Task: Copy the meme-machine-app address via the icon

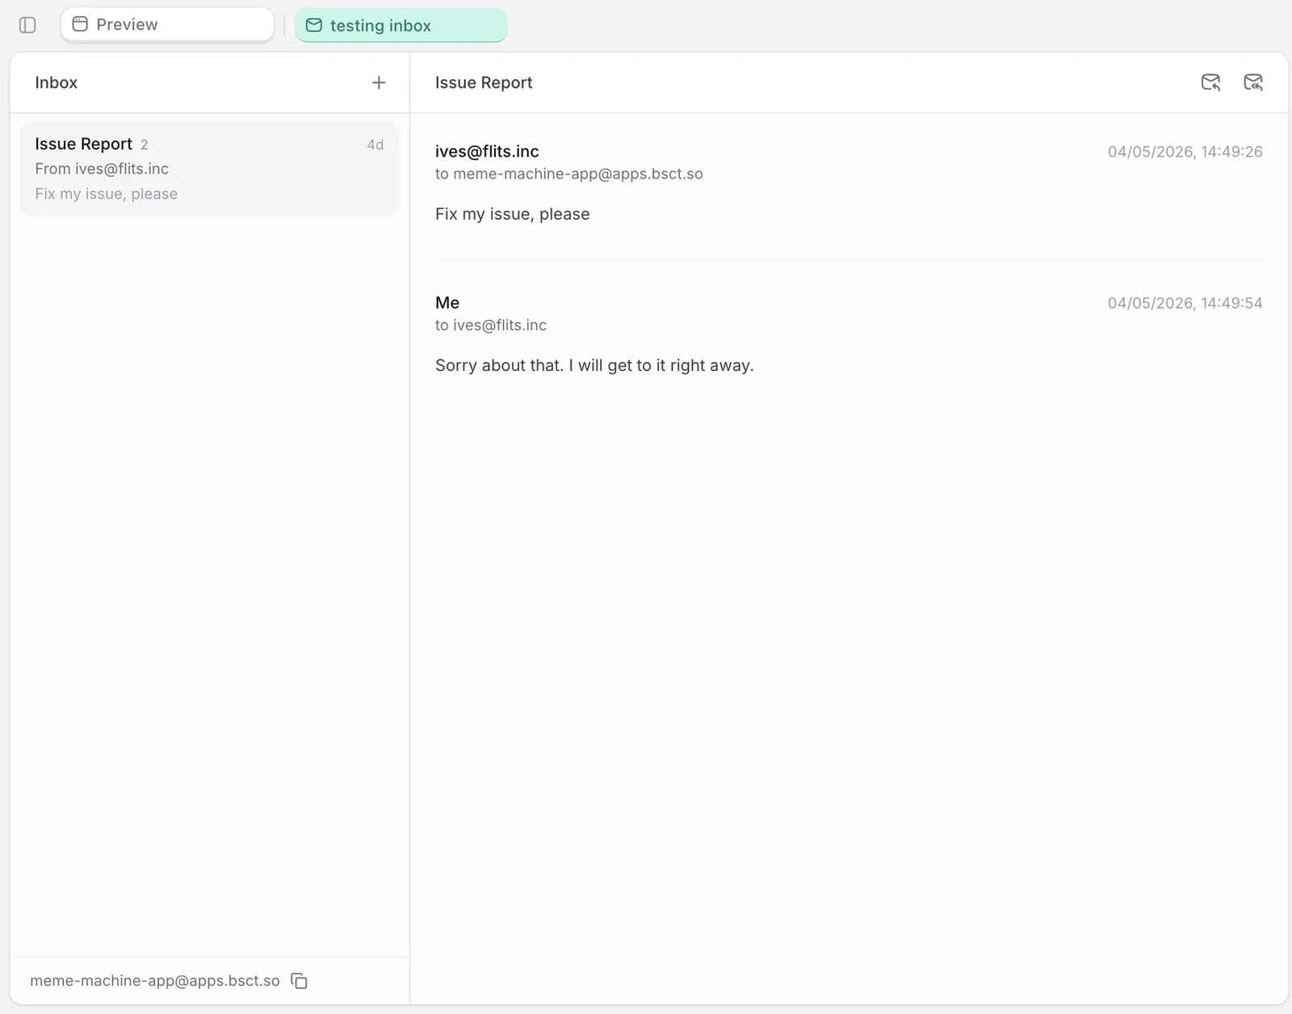Action: pos(299,981)
